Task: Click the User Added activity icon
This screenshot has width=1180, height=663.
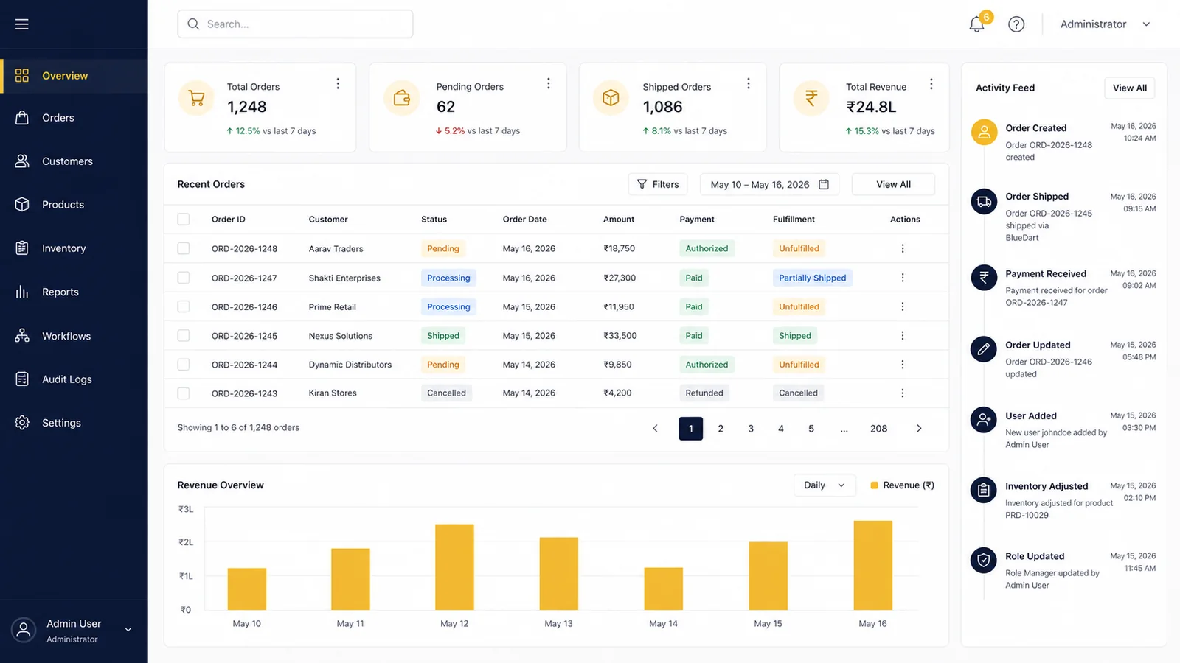Action: (x=984, y=420)
